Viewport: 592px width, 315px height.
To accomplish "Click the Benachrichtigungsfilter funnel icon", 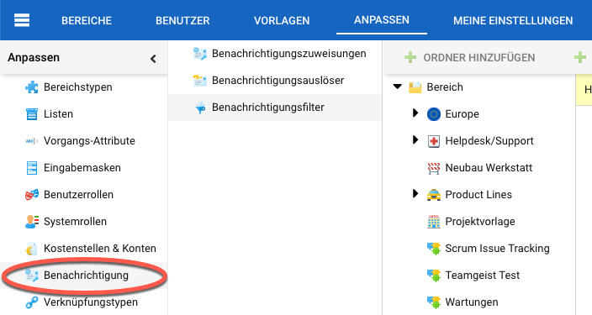I will [200, 108].
